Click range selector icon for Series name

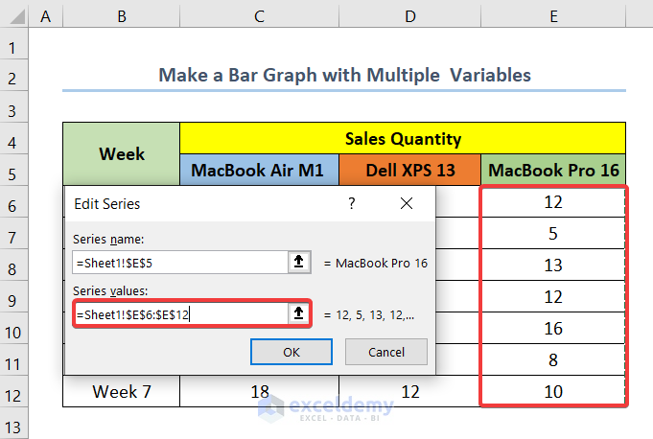[x=298, y=263]
